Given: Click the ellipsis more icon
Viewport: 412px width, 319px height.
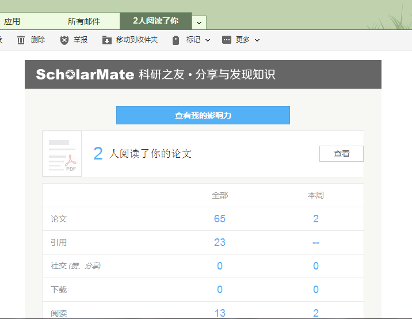Looking at the screenshot, I should click(x=227, y=40).
